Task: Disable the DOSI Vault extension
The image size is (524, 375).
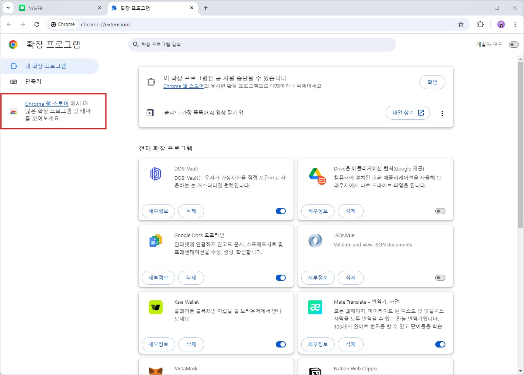Action: tap(281, 211)
